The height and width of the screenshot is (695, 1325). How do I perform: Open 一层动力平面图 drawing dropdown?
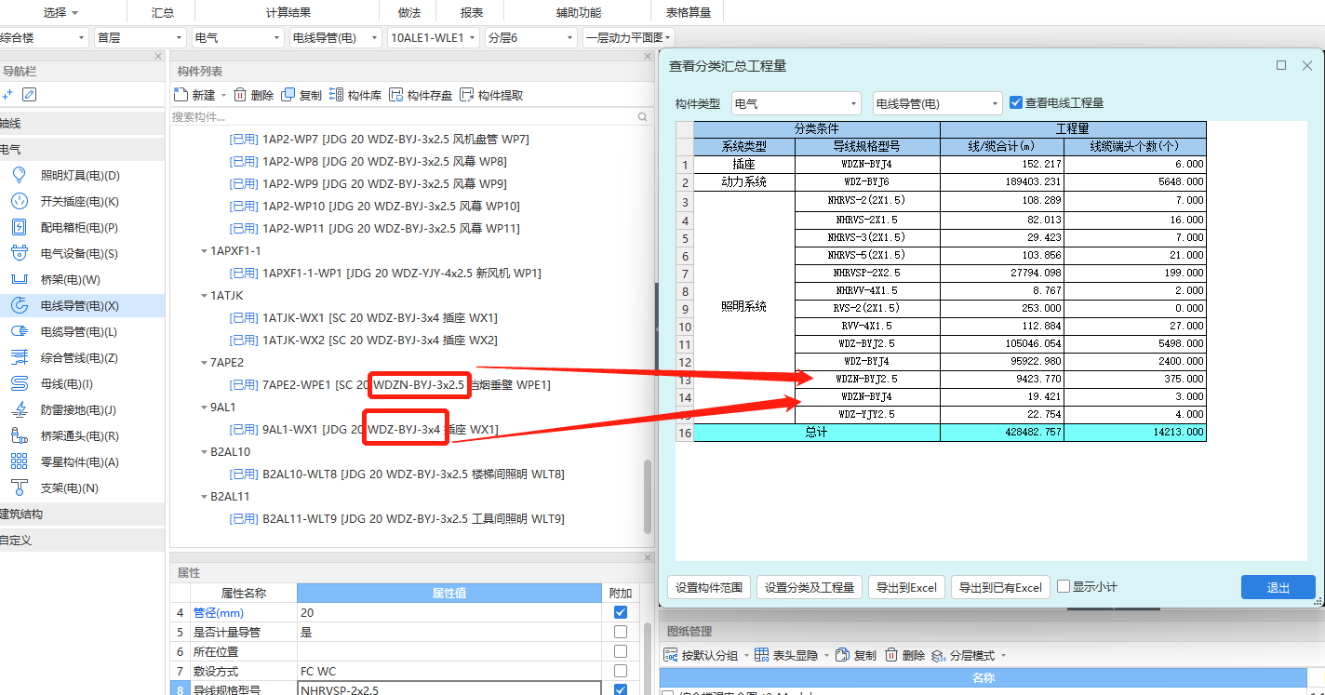click(628, 38)
